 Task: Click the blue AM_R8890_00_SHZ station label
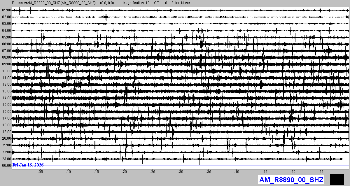coord(291,180)
